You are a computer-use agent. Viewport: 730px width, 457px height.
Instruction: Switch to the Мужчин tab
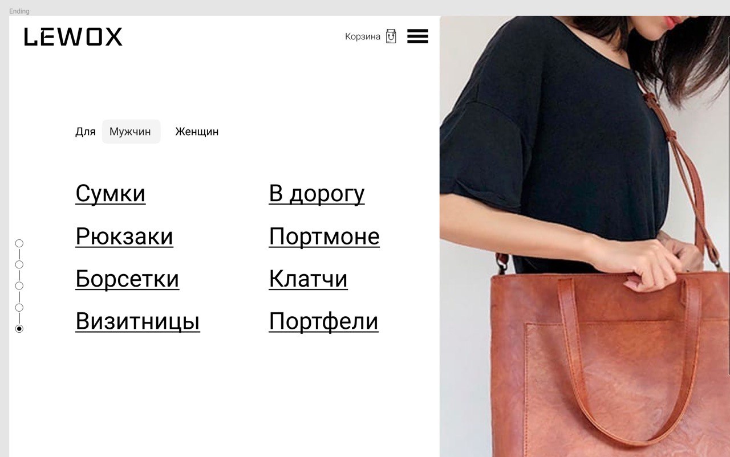click(131, 132)
